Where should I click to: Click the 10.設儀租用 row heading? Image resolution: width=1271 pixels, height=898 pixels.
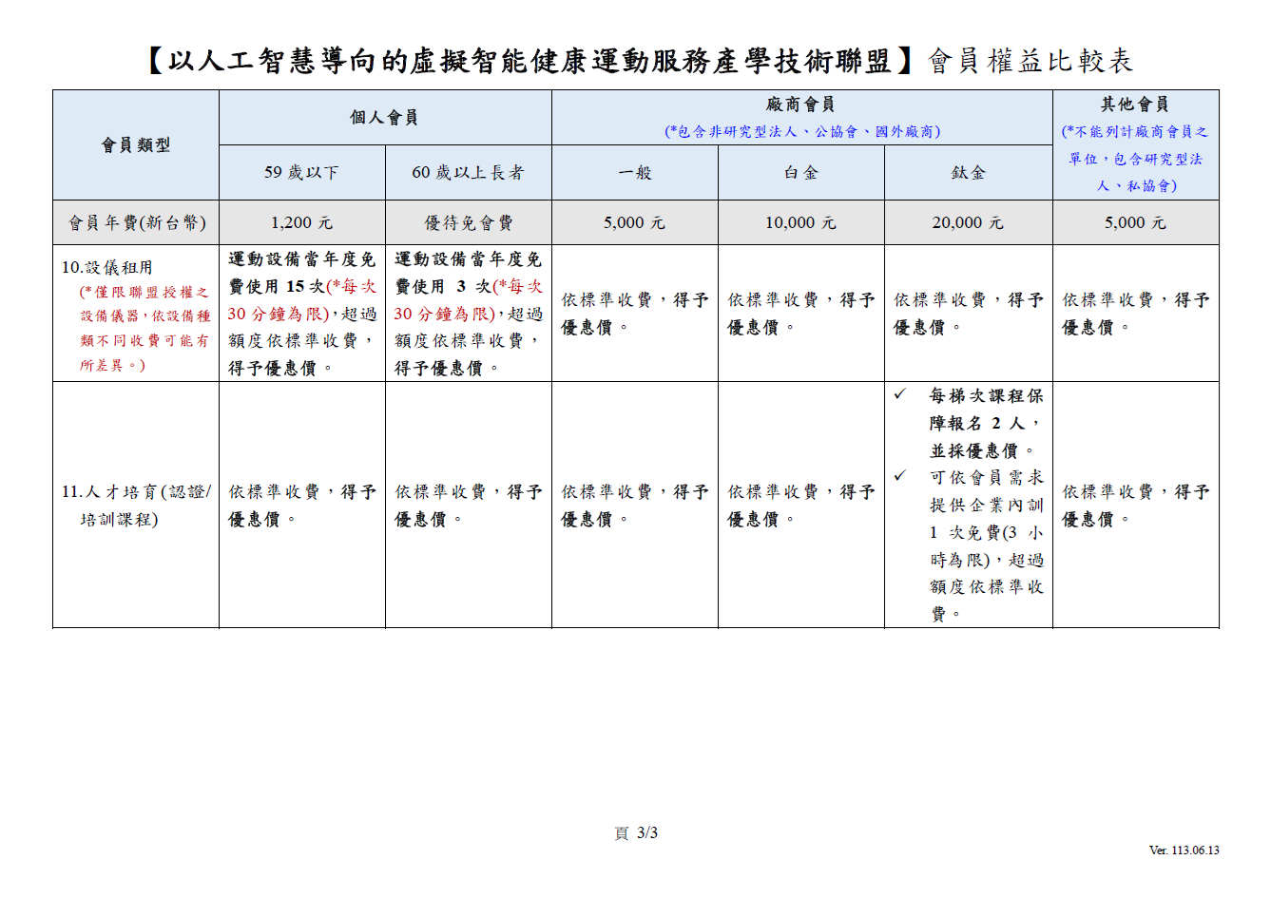(x=106, y=268)
